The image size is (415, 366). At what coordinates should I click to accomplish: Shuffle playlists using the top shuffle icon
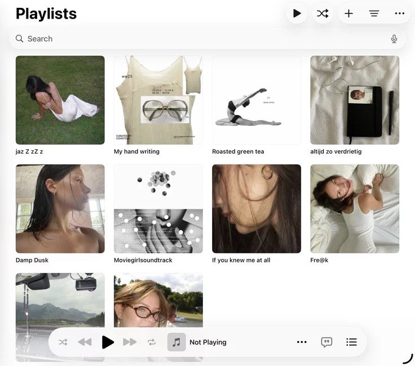[323, 13]
